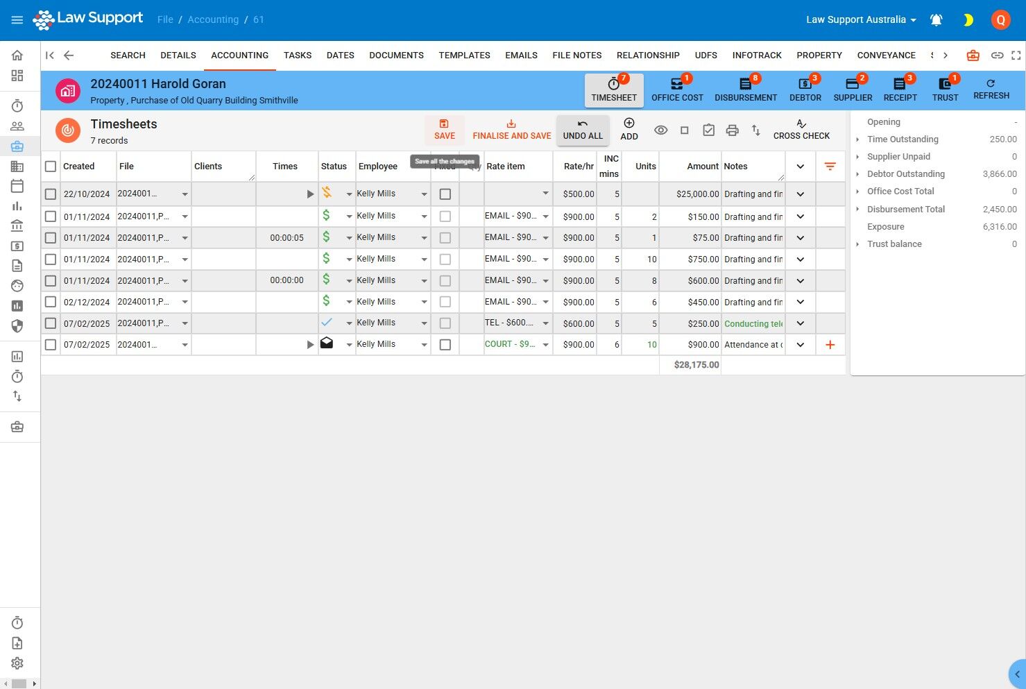Select the row checkbox for $250.00 TEL entry
1026x689 pixels.
point(51,323)
